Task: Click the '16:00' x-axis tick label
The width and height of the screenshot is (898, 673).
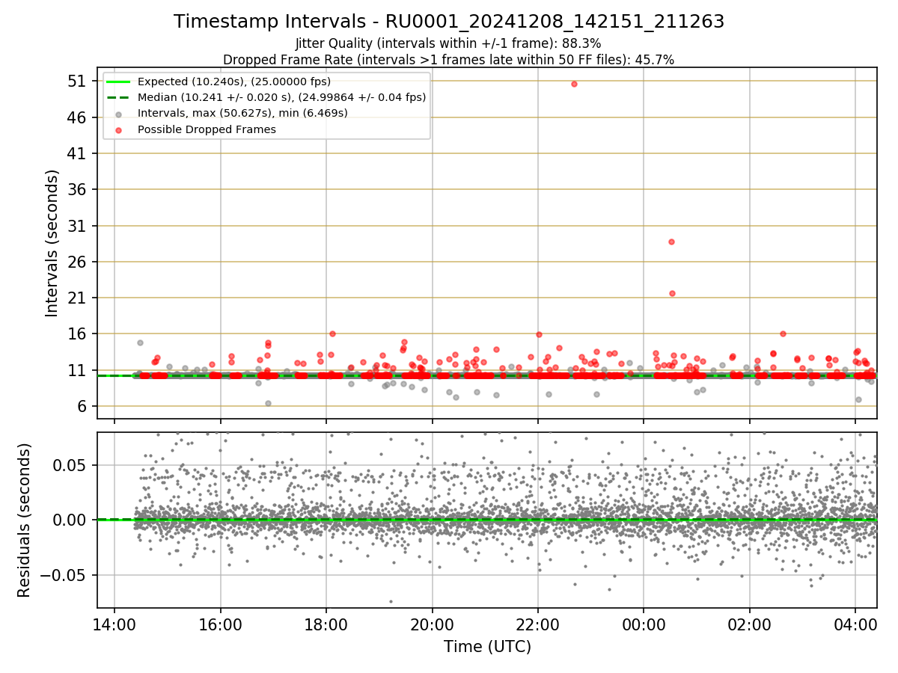Action: [220, 625]
